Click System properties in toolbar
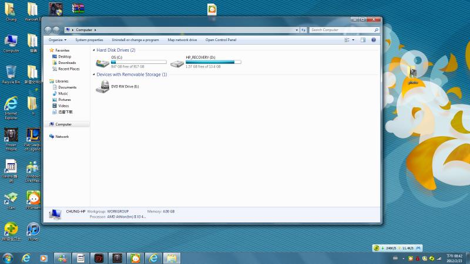 (89, 40)
